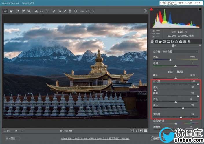Toggle before/after preview Y button
This screenshot has width=204, height=144.
[132, 130]
